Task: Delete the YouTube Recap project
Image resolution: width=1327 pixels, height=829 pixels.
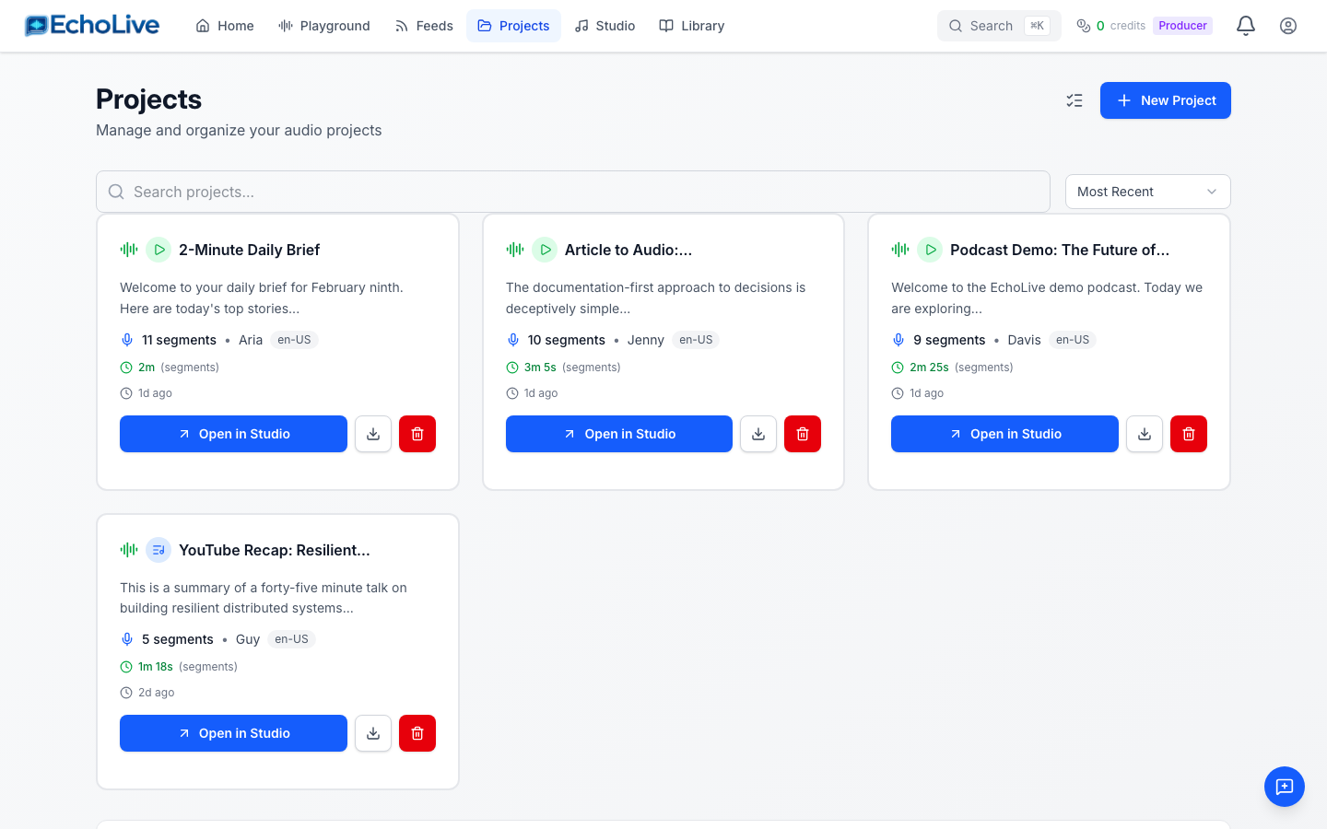Action: point(417,733)
